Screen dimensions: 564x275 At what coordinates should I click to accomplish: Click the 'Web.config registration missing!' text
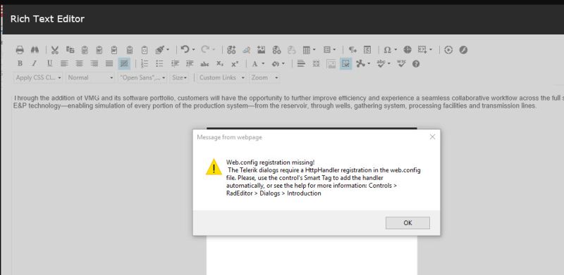(270, 162)
